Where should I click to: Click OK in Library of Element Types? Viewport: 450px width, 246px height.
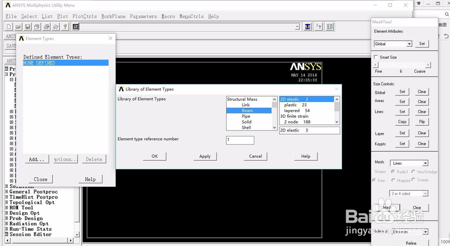point(155,156)
